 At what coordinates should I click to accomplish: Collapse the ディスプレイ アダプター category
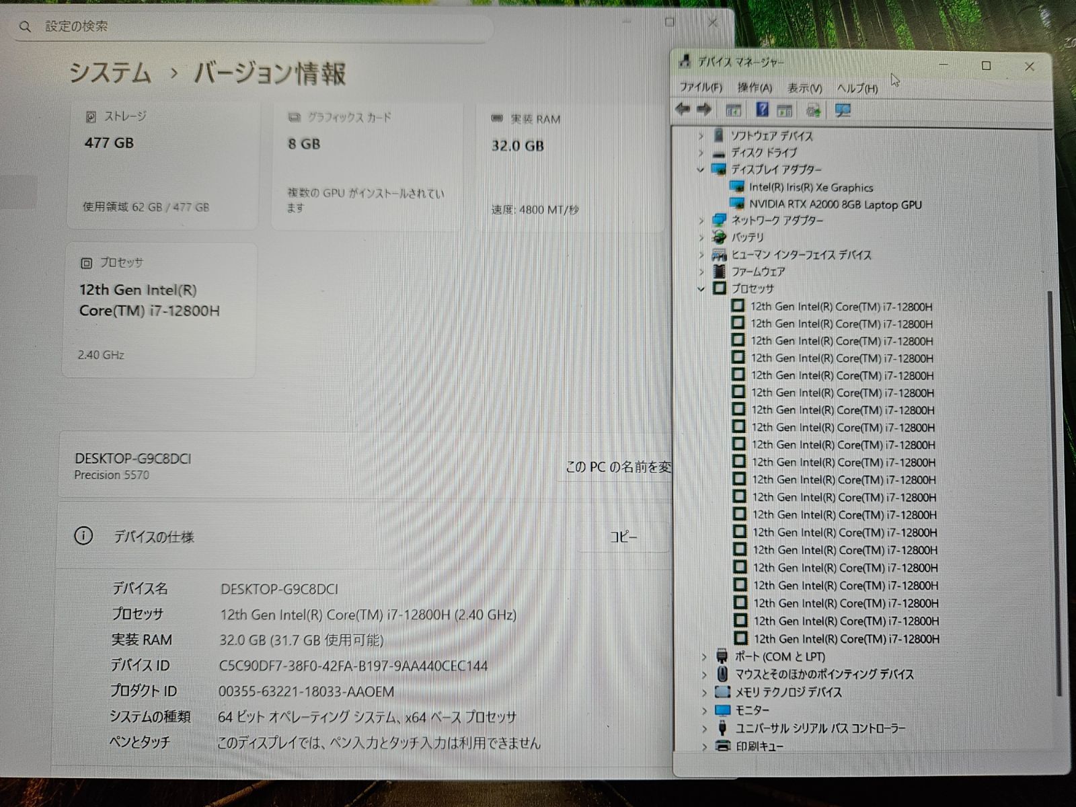click(701, 170)
